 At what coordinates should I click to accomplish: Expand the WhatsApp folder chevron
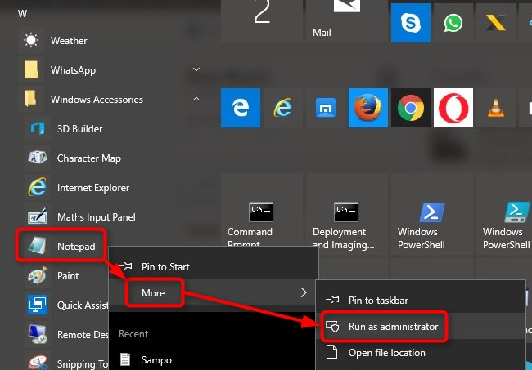tap(196, 69)
